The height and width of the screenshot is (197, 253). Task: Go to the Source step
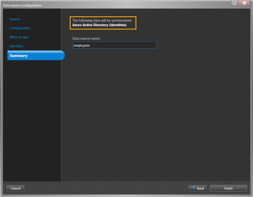click(x=15, y=19)
